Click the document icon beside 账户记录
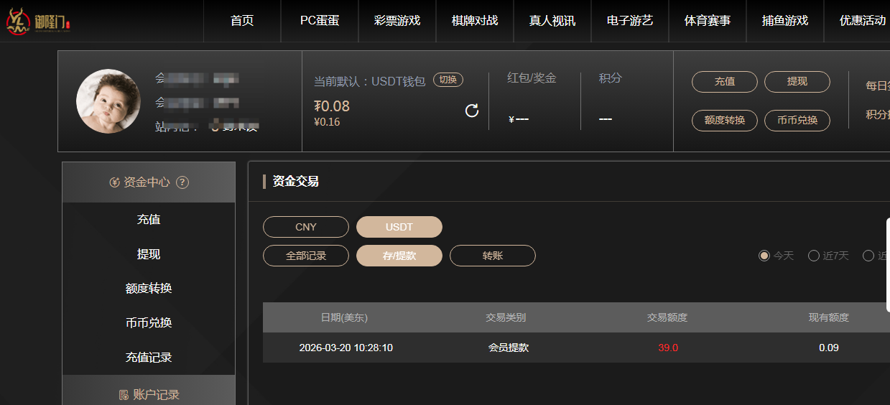 (124, 395)
